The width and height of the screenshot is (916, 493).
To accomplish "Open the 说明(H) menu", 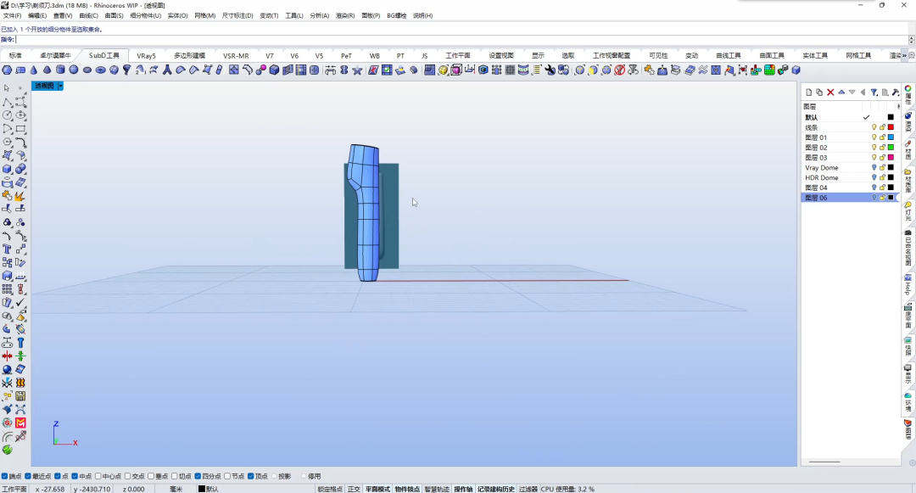I will [x=423, y=16].
